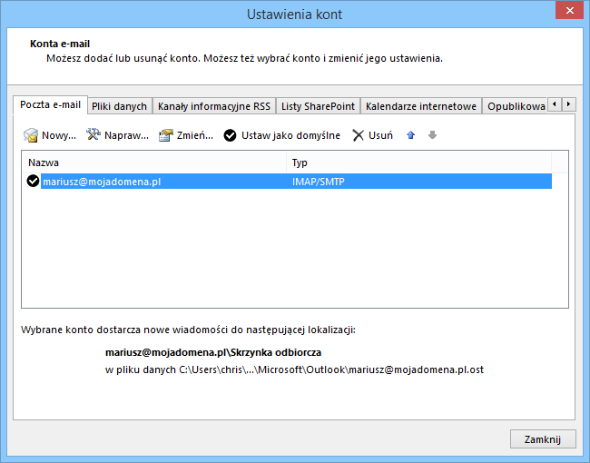Go to the Opublikowane tab
590x463 pixels.
pos(516,106)
